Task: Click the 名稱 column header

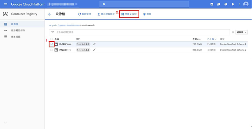Action: [x=57, y=39]
